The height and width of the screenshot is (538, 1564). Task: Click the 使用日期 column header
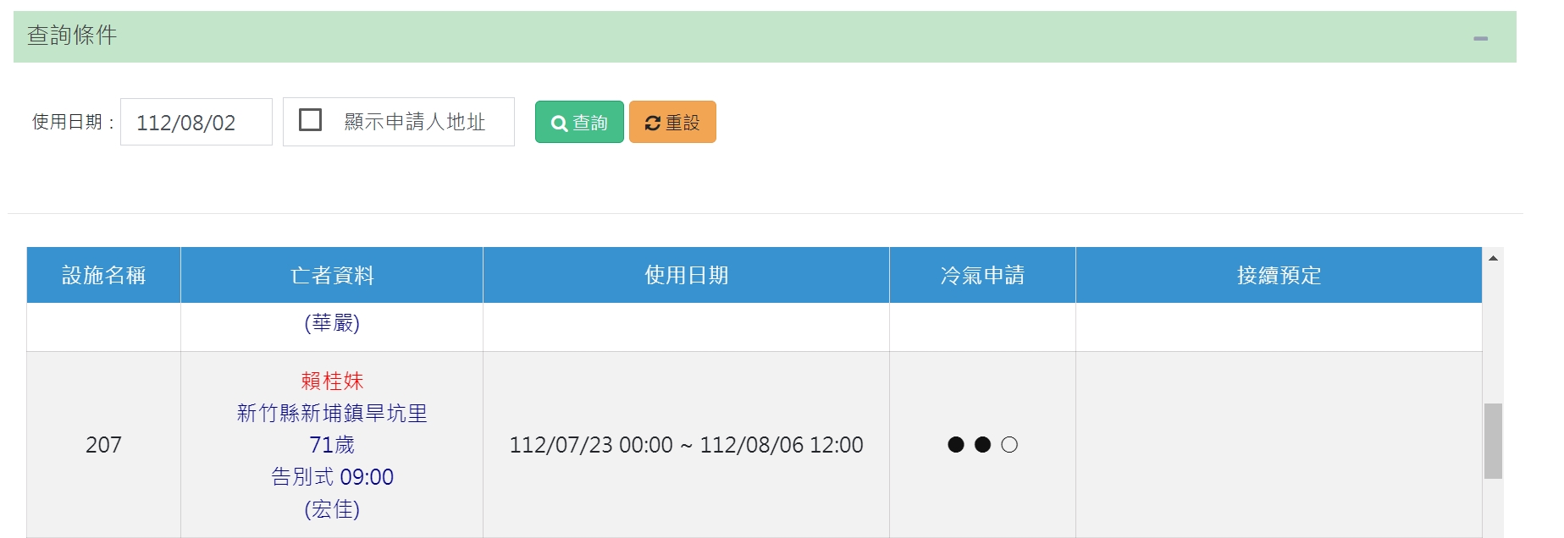686,275
